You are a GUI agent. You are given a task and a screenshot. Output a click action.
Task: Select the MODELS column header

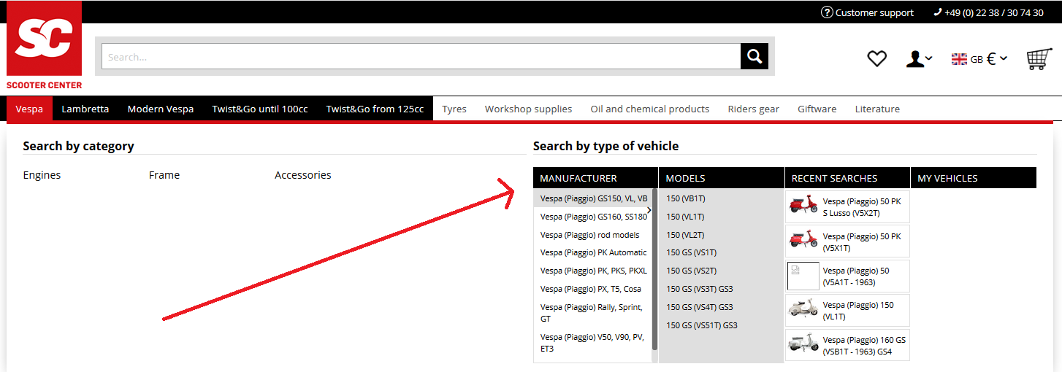722,178
